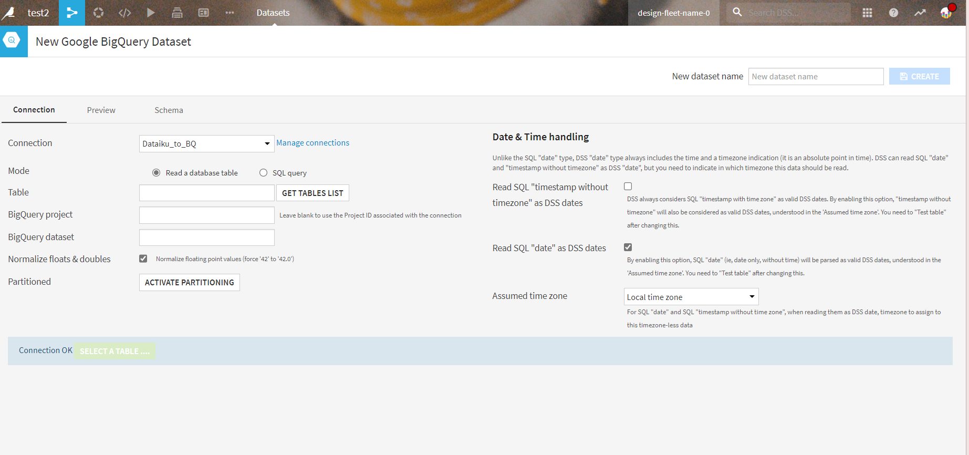
Task: Open the circular Lab icon in the navbar
Action: click(98, 13)
